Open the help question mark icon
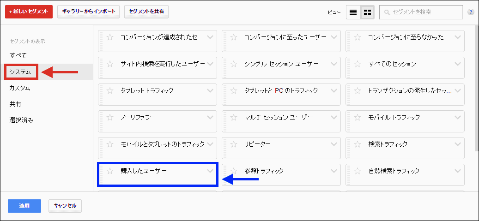 [471, 12]
